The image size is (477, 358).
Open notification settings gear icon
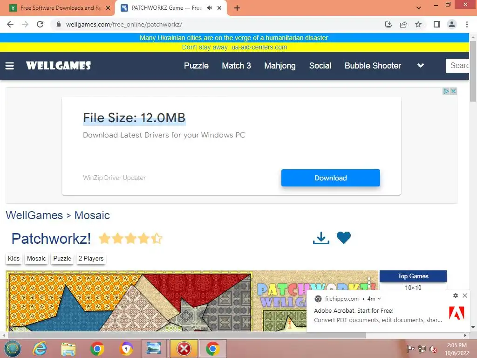tap(456, 296)
